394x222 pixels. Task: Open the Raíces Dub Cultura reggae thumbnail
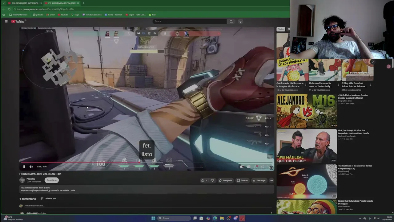[307, 207]
